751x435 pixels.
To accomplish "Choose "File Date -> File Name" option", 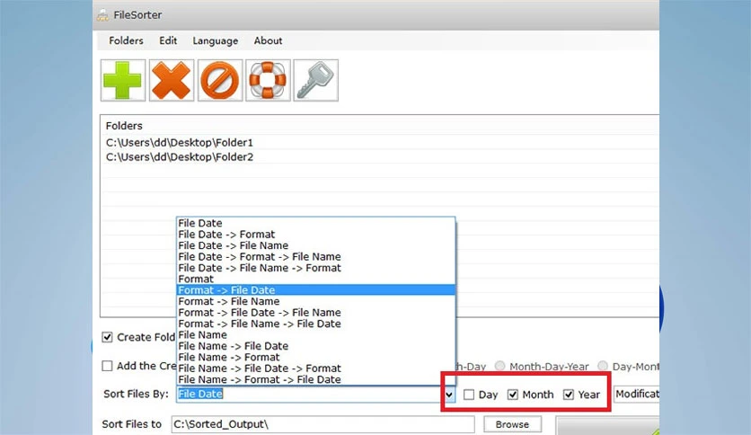I will [x=315, y=245].
